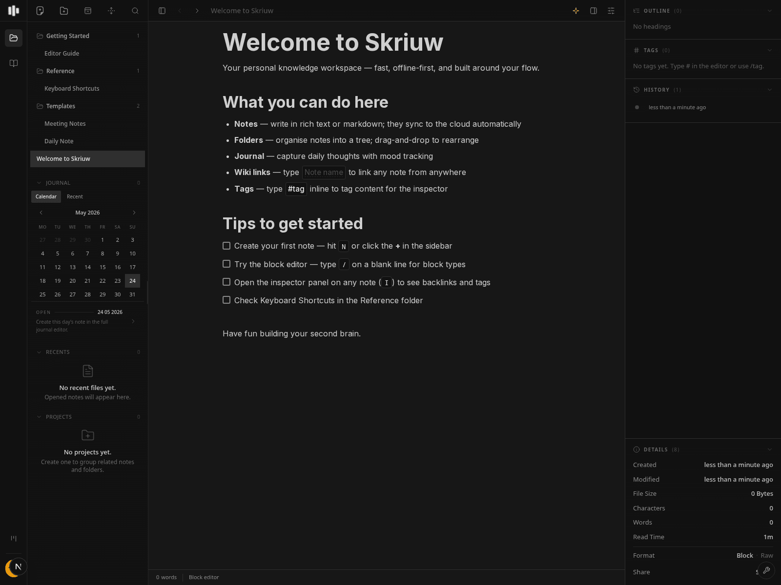
Task: Open the editor settings sliders icon
Action: click(x=611, y=11)
